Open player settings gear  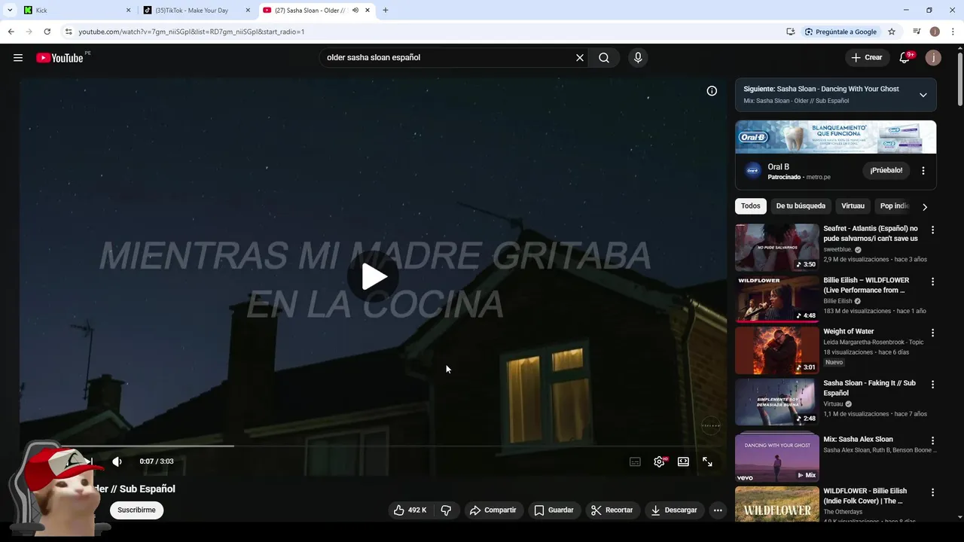659,462
